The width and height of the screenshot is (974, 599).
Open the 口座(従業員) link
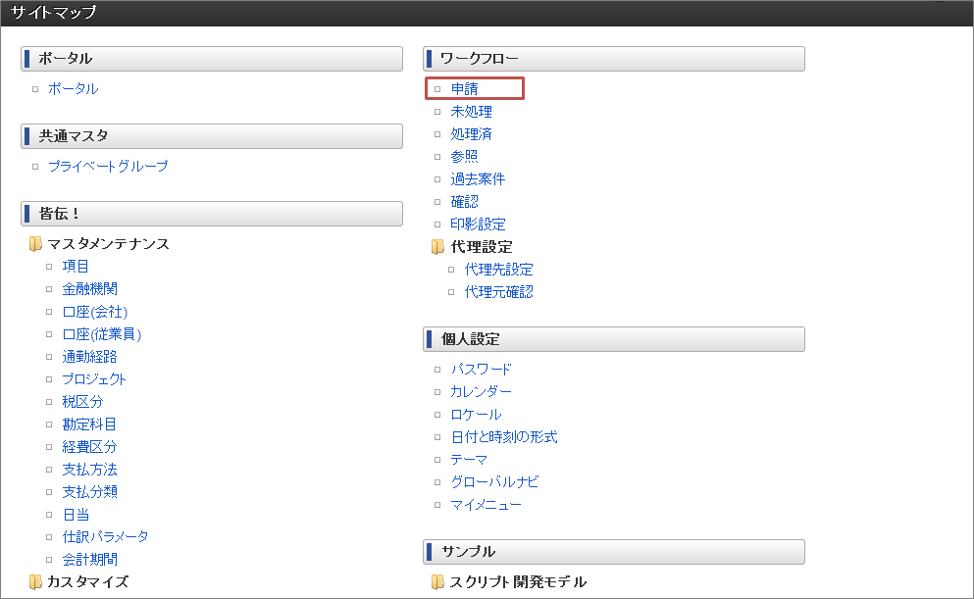[x=102, y=334]
